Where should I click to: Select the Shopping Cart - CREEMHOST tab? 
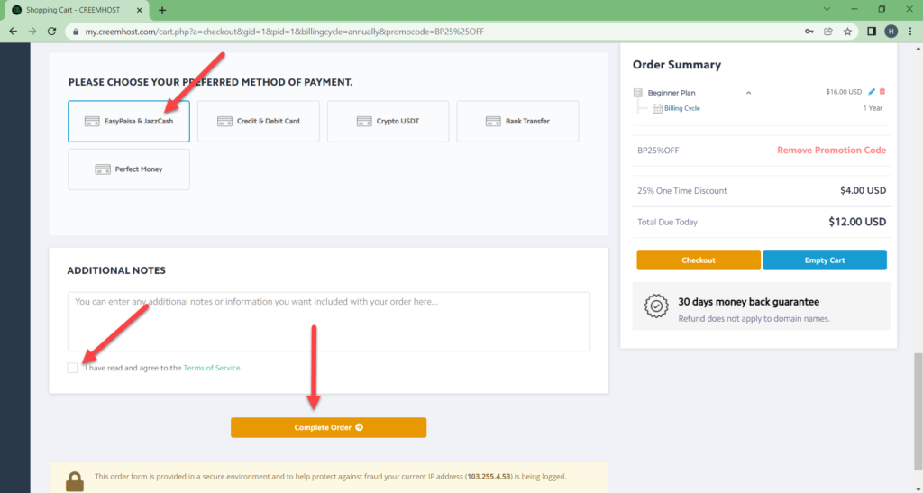78,11
